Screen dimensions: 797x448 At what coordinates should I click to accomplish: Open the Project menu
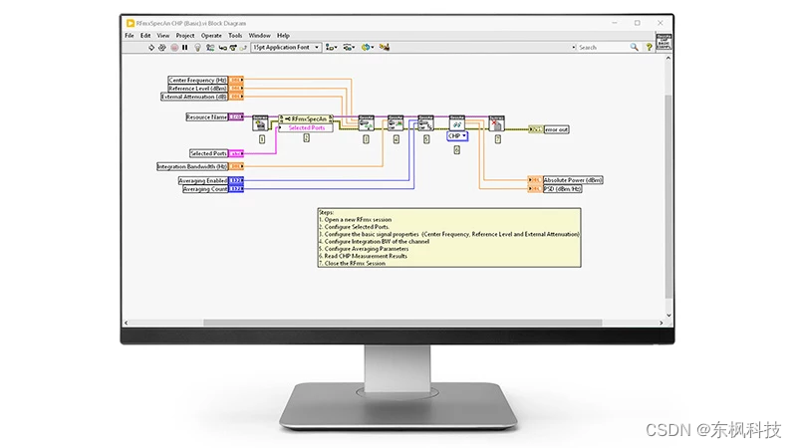pos(185,36)
